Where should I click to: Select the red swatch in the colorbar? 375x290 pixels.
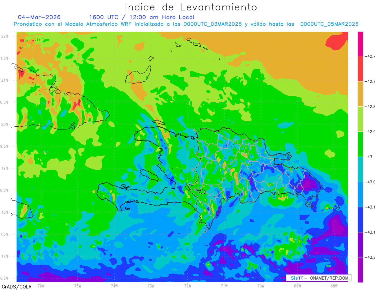tap(361, 69)
